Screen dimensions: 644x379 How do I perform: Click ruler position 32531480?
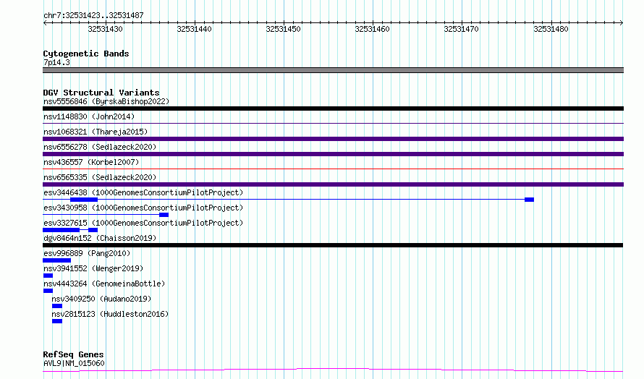pos(551,29)
